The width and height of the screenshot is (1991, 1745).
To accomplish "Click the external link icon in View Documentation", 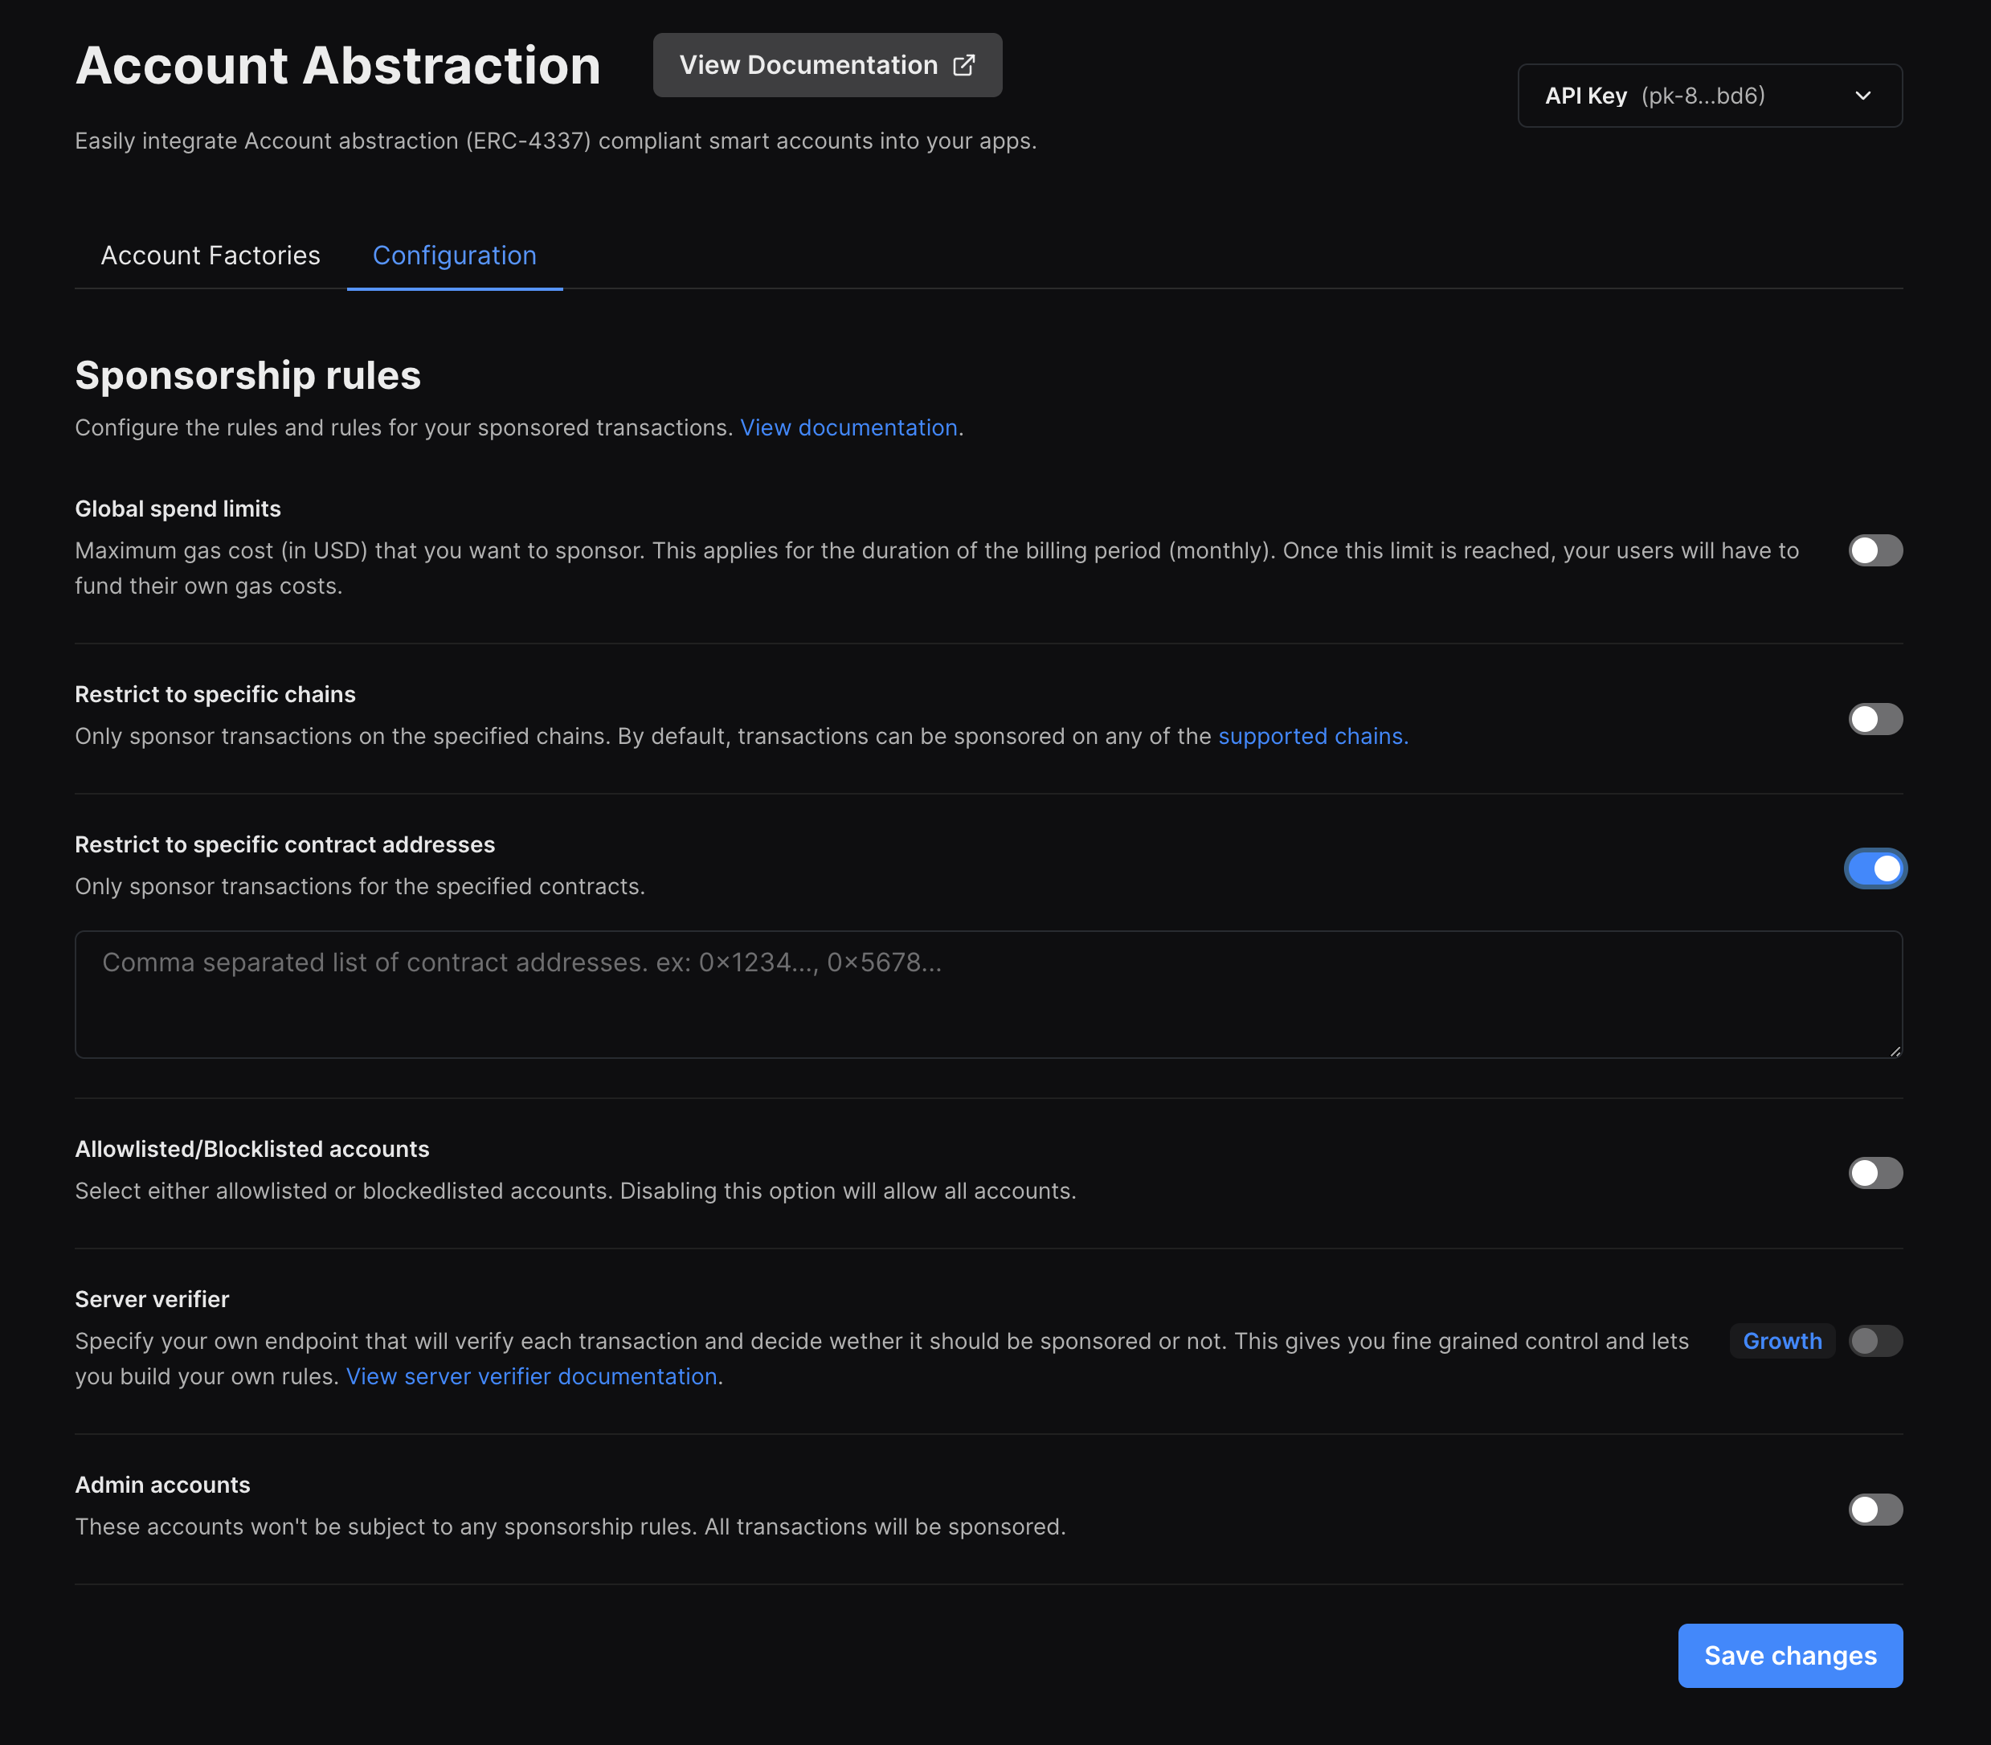I will tap(963, 65).
